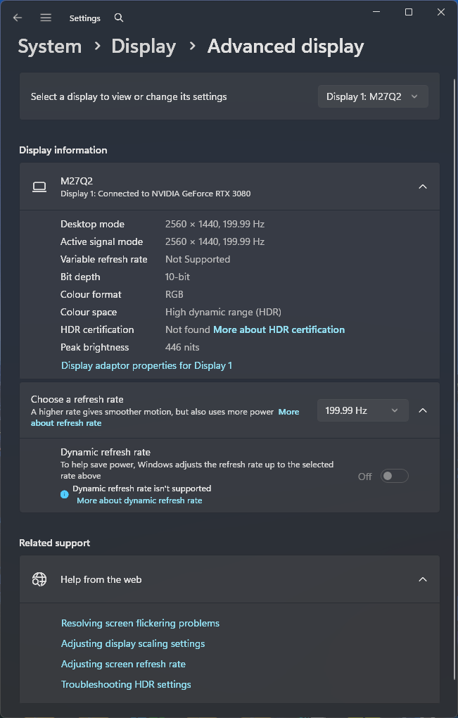Image resolution: width=458 pixels, height=718 pixels.
Task: Collapse the Choose a refresh rate section
Action: 423,410
